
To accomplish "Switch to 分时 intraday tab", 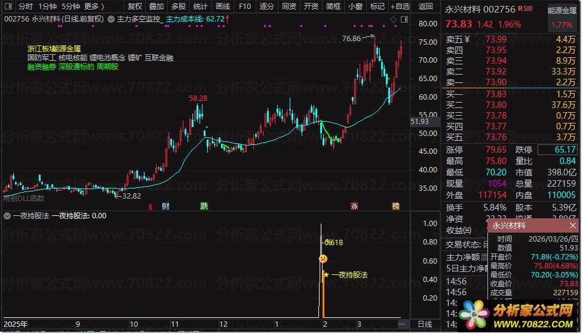I will (x=25, y=7).
